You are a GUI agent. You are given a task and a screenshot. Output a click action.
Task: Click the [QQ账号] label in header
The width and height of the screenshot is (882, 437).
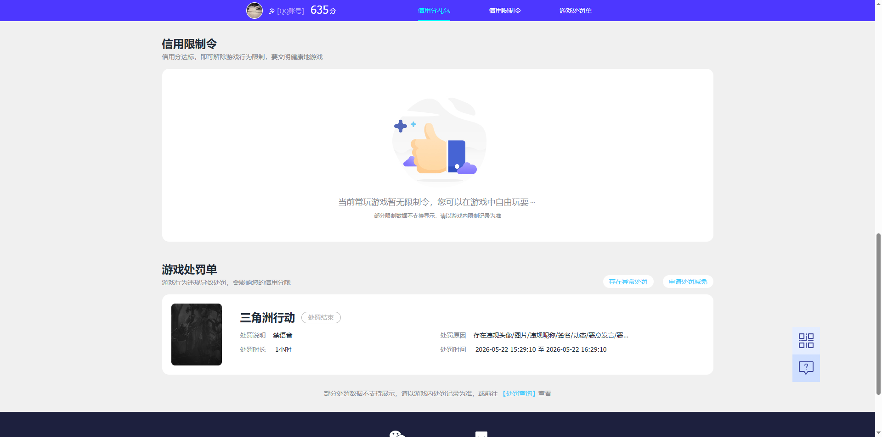click(x=290, y=11)
